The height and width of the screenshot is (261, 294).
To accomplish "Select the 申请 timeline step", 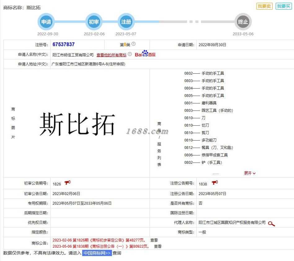I will point(46,22).
